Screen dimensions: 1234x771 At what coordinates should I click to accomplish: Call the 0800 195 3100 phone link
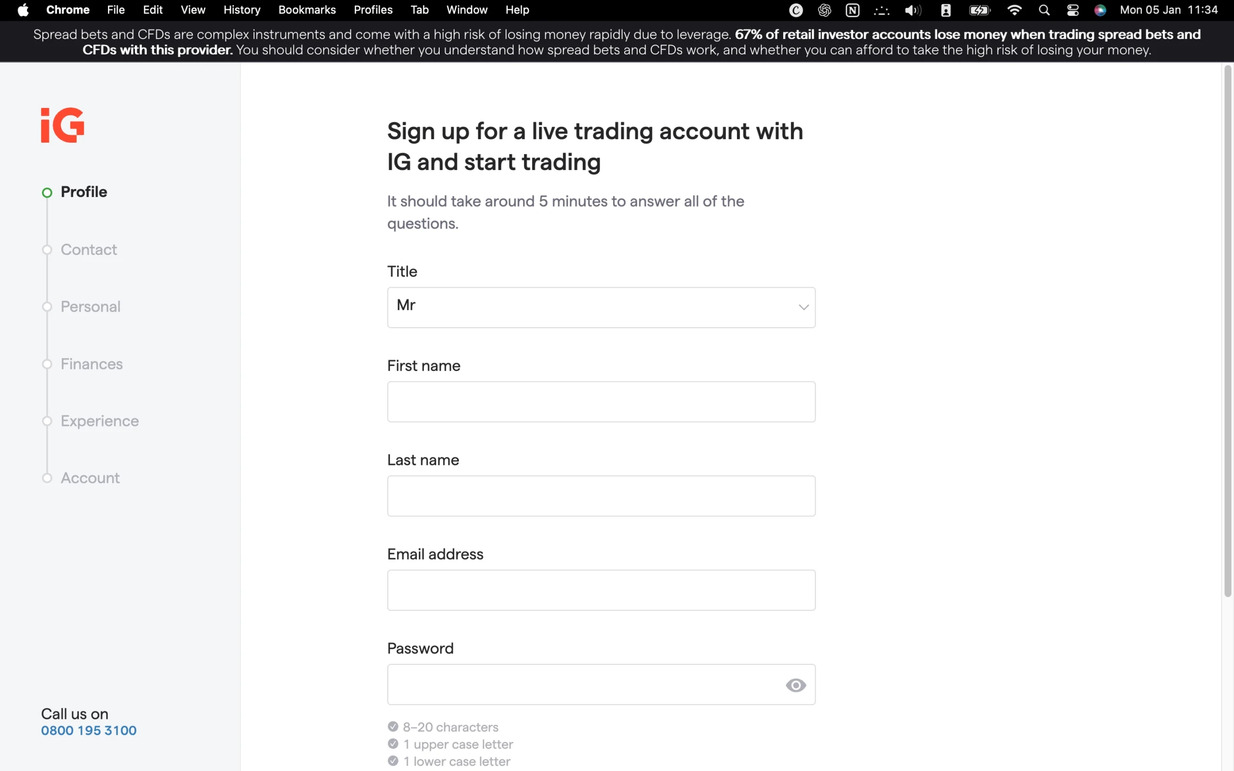[x=88, y=730]
